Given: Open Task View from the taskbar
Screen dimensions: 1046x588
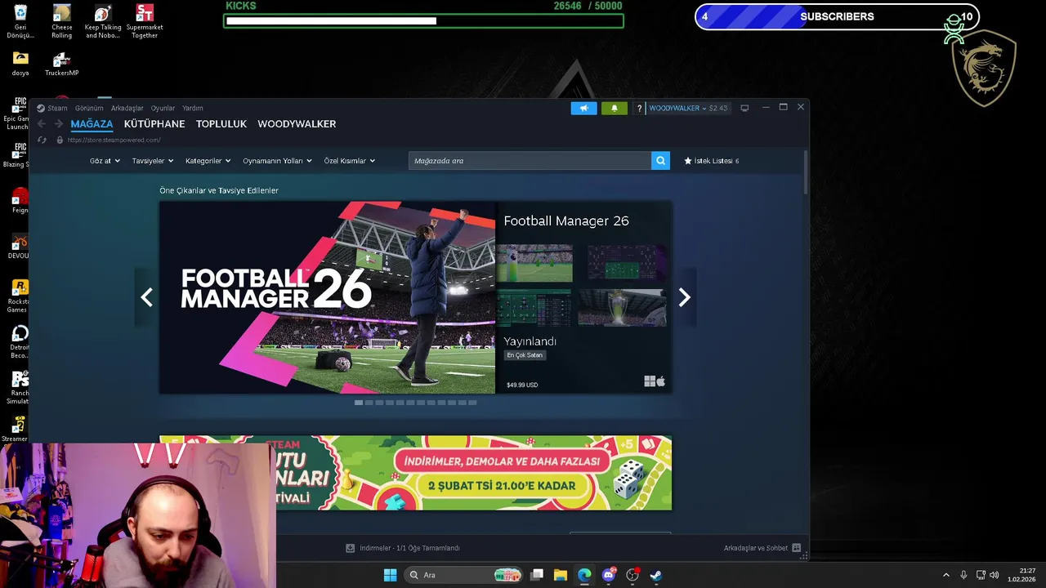Looking at the screenshot, I should click(x=537, y=575).
